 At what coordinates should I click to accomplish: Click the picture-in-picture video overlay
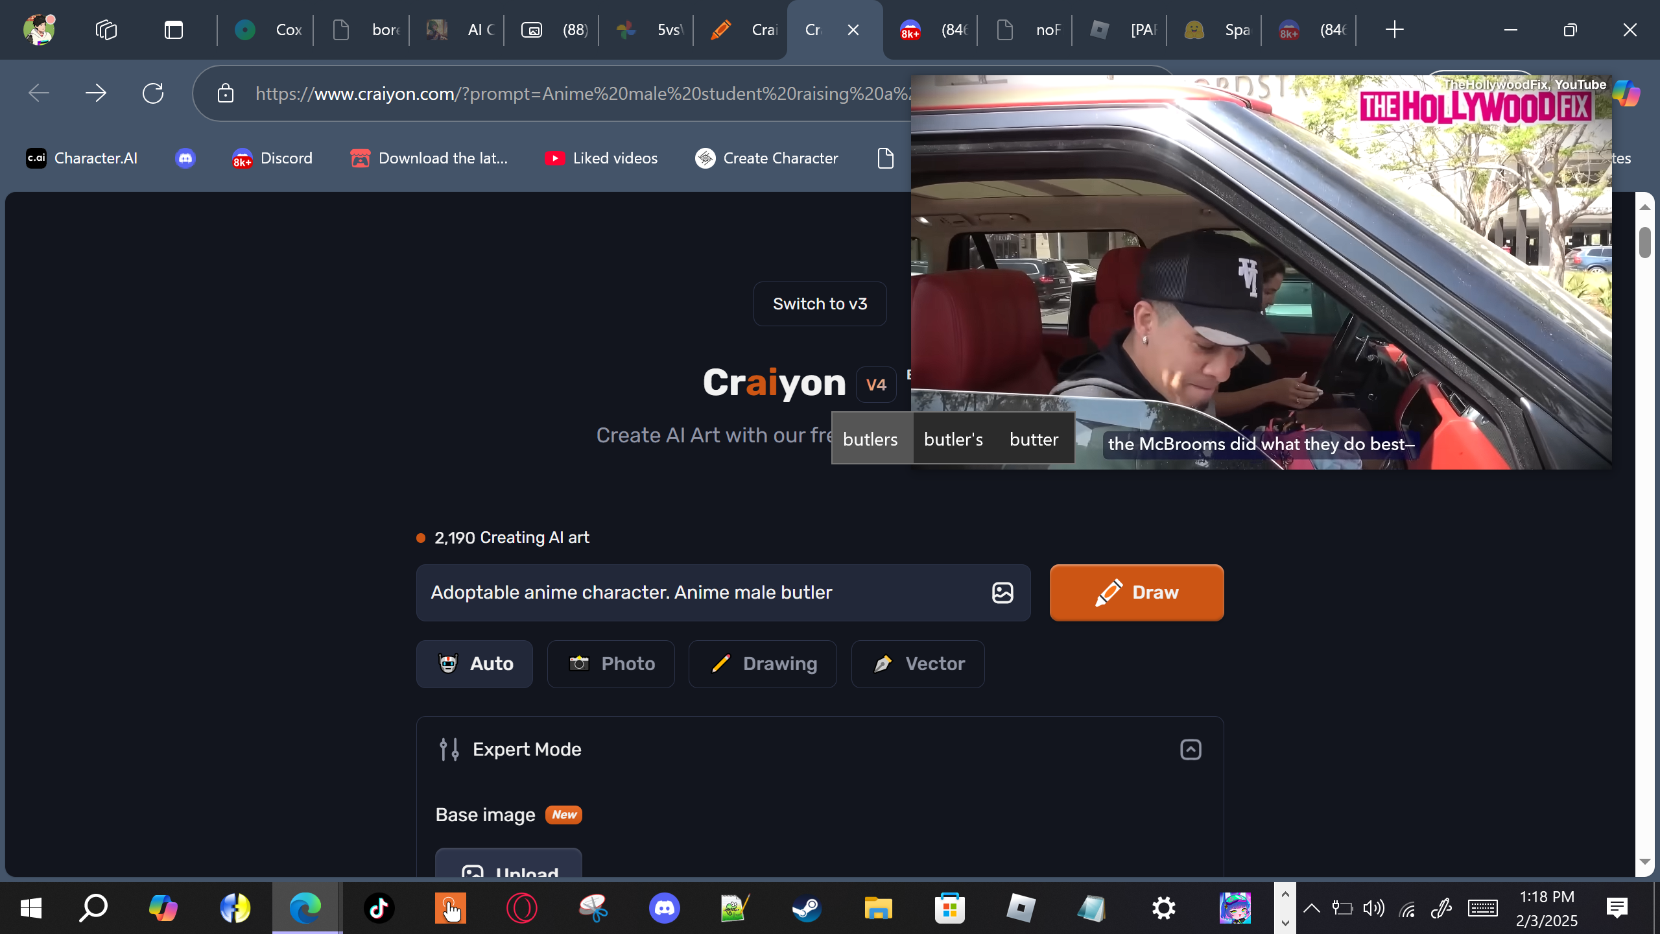pos(1261,272)
